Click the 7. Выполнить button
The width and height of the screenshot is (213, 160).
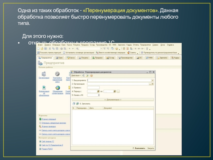(139, 148)
